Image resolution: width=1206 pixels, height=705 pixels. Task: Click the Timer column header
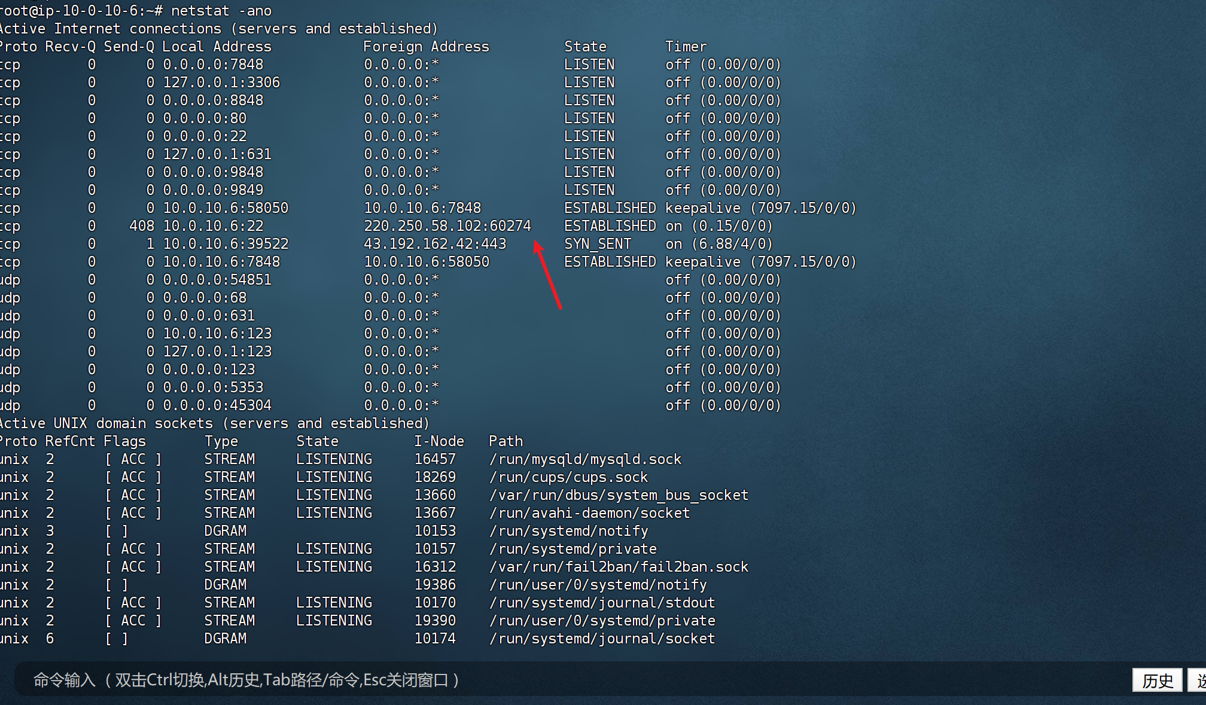[686, 47]
